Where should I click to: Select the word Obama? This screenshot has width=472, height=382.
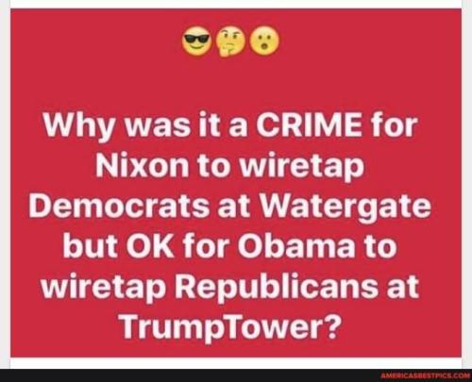(295, 246)
